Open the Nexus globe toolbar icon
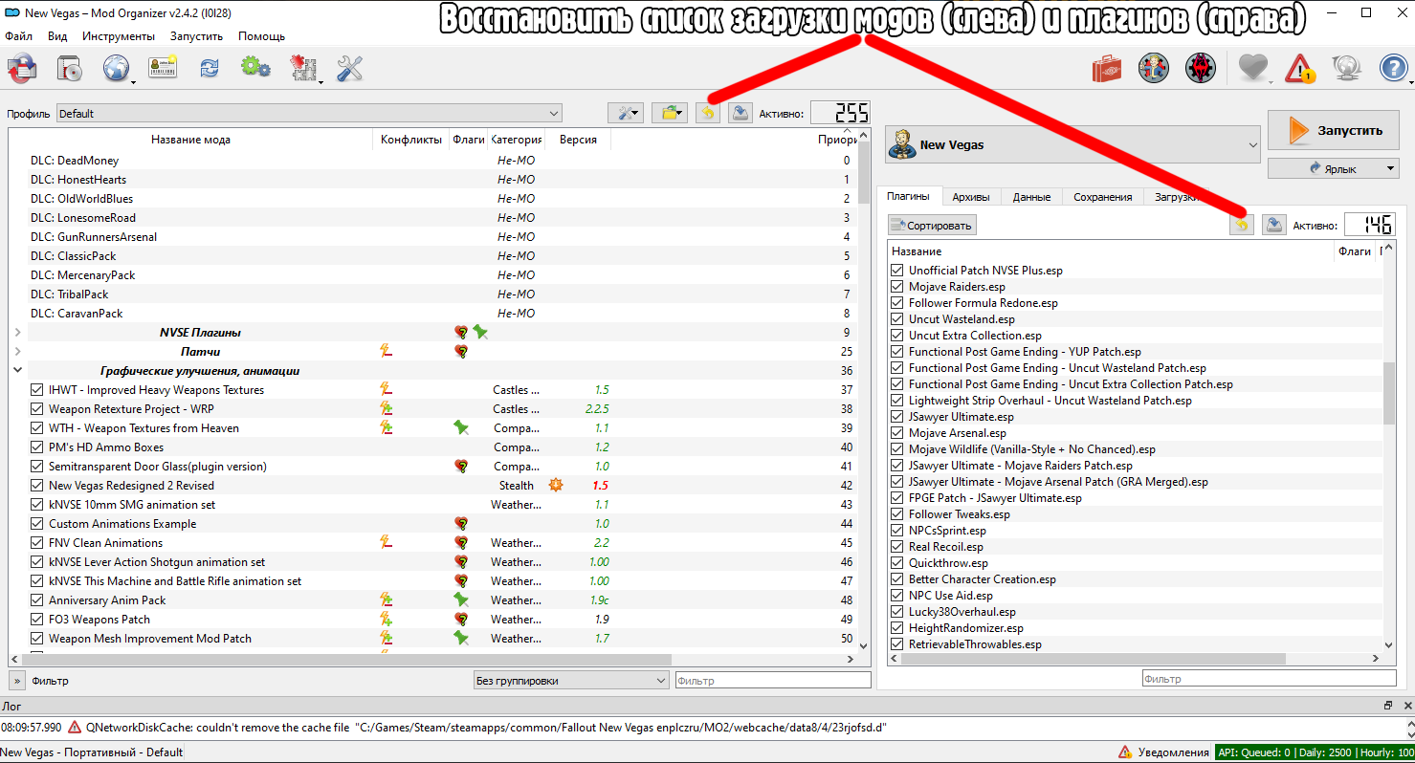The image size is (1415, 763). [x=116, y=69]
